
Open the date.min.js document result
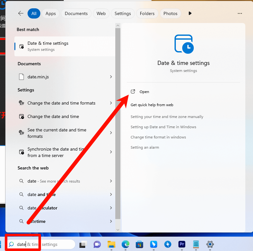(x=65, y=77)
